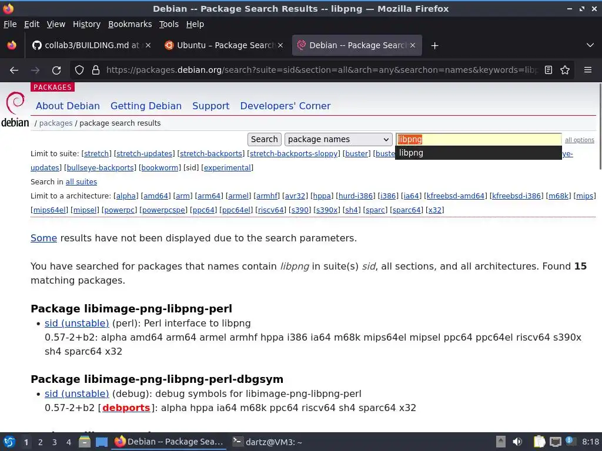Image resolution: width=602 pixels, height=451 pixels.
Task: Reload the current page
Action: click(x=56, y=70)
